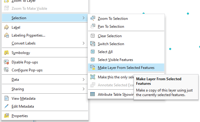The width and height of the screenshot is (200, 122).
Task: Expand the Data submenu arrow
Action: (x=83, y=80)
